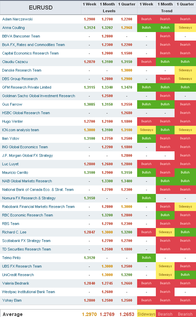Click Average 1.2970 weekly value
The width and height of the screenshot is (196, 317).
click(89, 314)
